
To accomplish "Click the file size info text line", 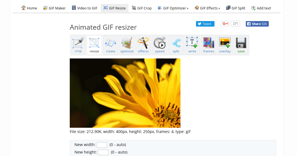I will click(130, 132).
